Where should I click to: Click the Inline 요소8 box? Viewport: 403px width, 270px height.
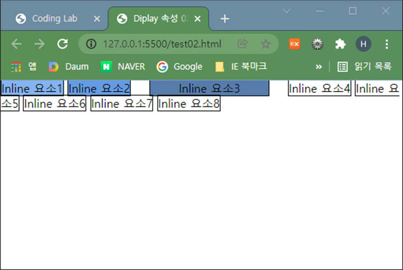[189, 104]
